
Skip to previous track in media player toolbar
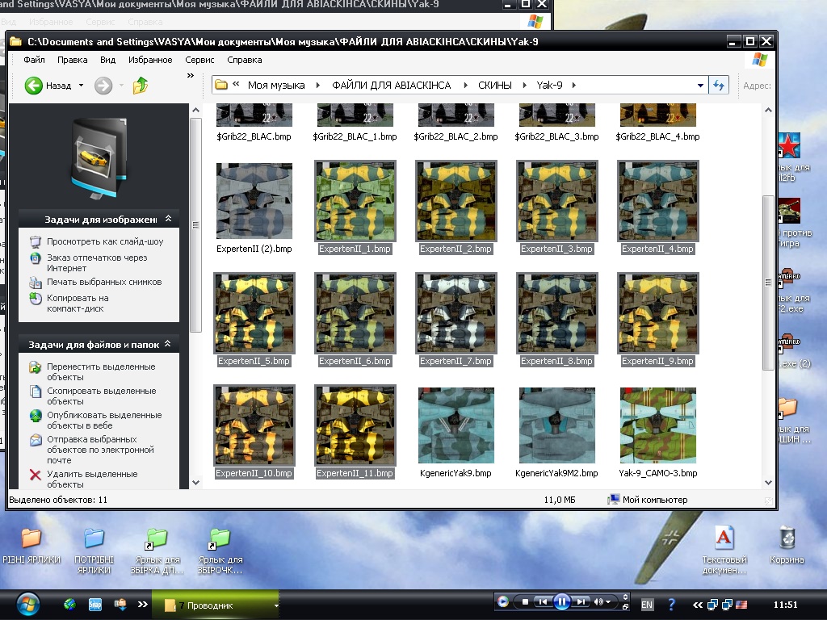pos(543,601)
